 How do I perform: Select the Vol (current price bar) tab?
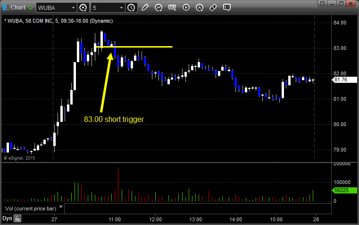31,209
